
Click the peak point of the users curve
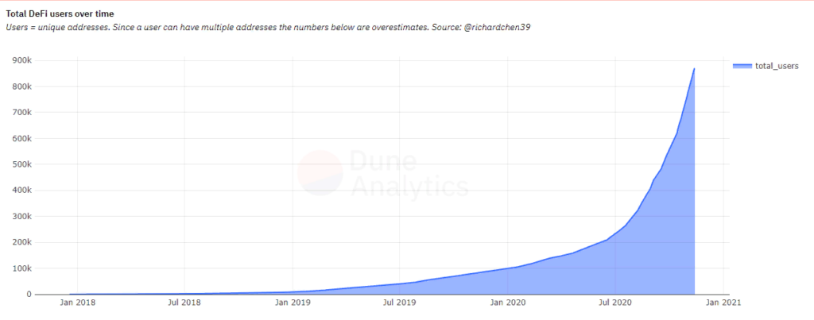coord(695,69)
